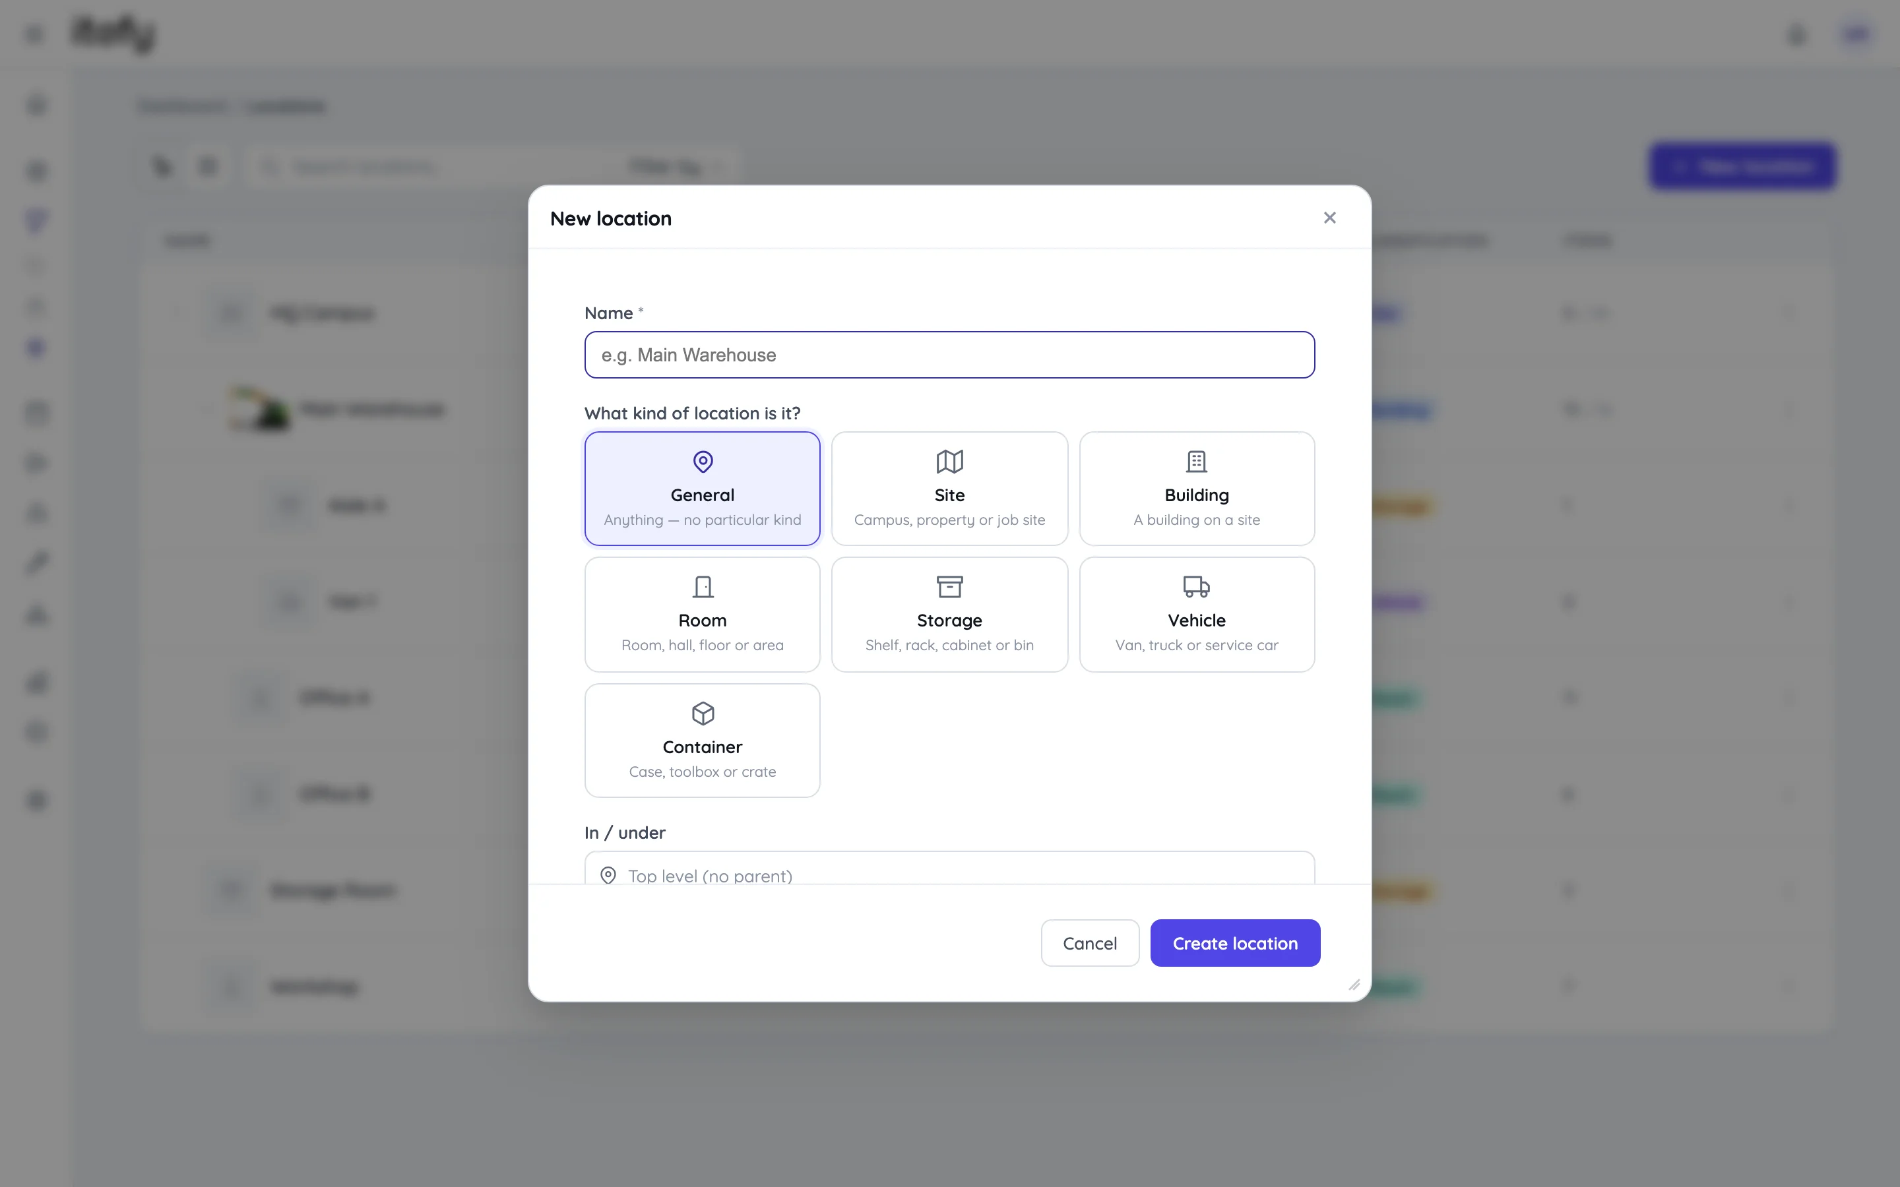Click the blurred New location button behind dialog
Screen dimensions: 1900x1187
tap(1742, 166)
